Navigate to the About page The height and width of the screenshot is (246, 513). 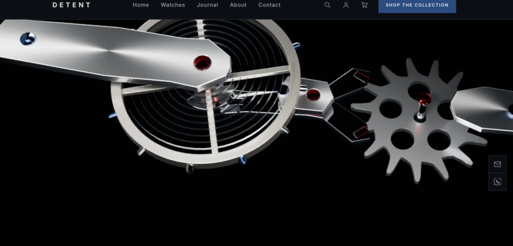[238, 5]
